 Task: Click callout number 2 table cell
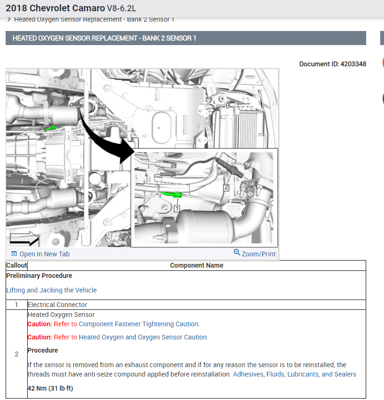(16, 354)
